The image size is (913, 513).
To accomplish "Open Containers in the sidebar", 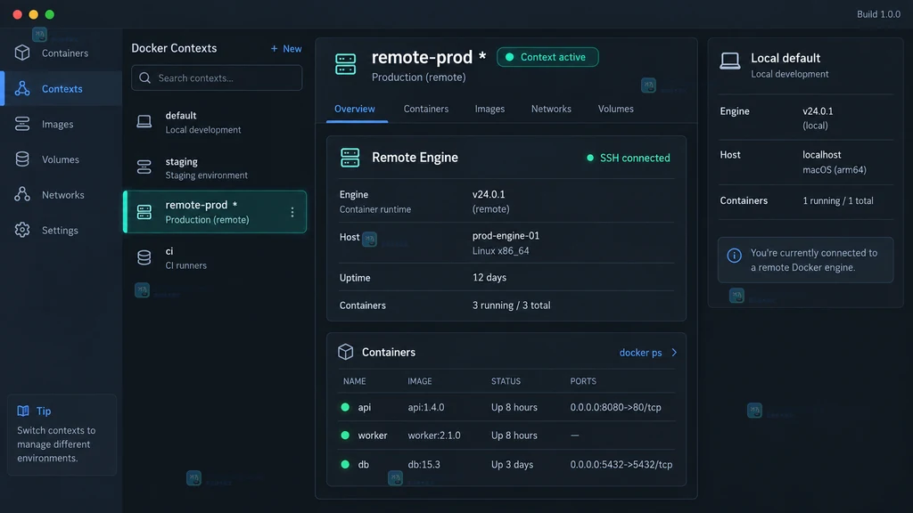I will click(x=62, y=53).
